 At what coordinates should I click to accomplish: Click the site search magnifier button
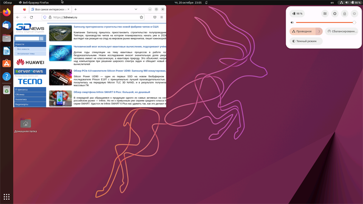tap(42, 38)
